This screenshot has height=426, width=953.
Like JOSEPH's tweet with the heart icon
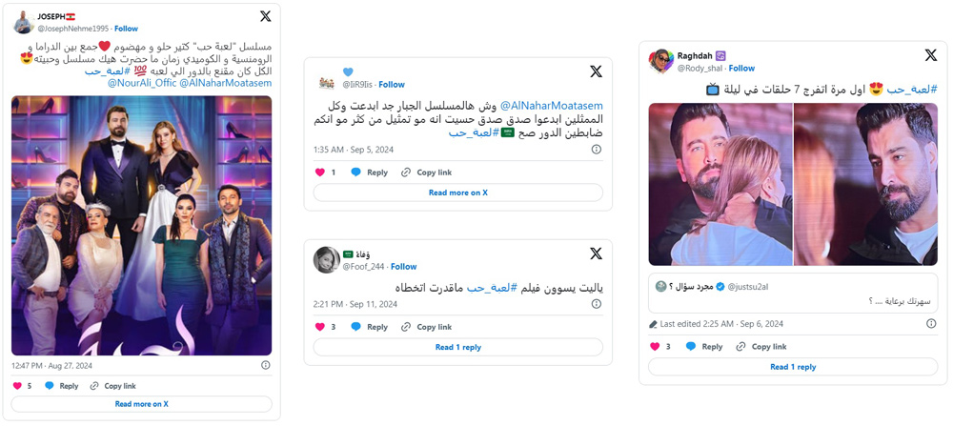[17, 386]
